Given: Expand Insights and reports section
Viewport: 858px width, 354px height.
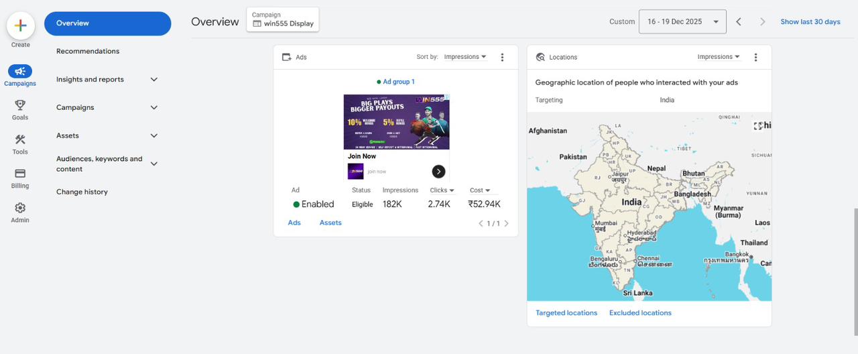Looking at the screenshot, I should point(154,79).
